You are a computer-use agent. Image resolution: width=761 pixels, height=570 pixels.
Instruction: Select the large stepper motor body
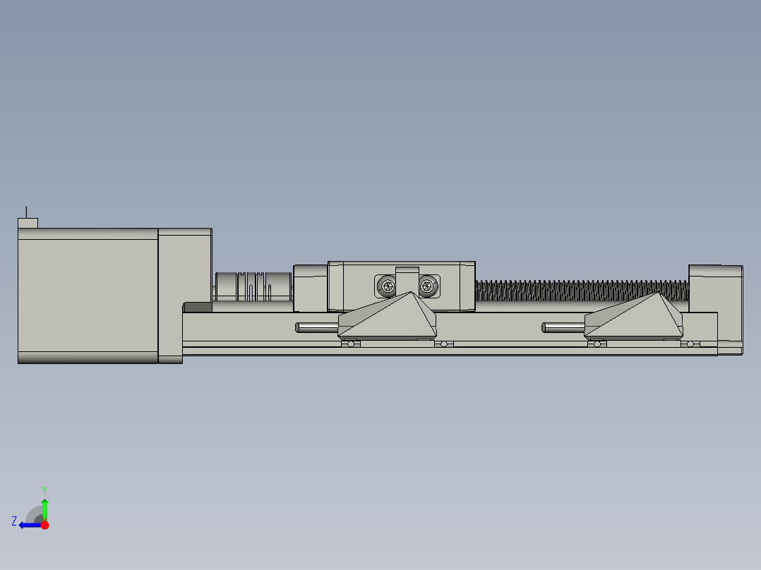click(88, 296)
